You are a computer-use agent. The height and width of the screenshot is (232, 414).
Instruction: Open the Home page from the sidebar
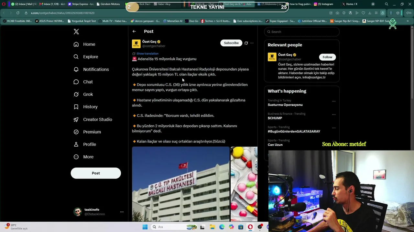tap(84, 44)
